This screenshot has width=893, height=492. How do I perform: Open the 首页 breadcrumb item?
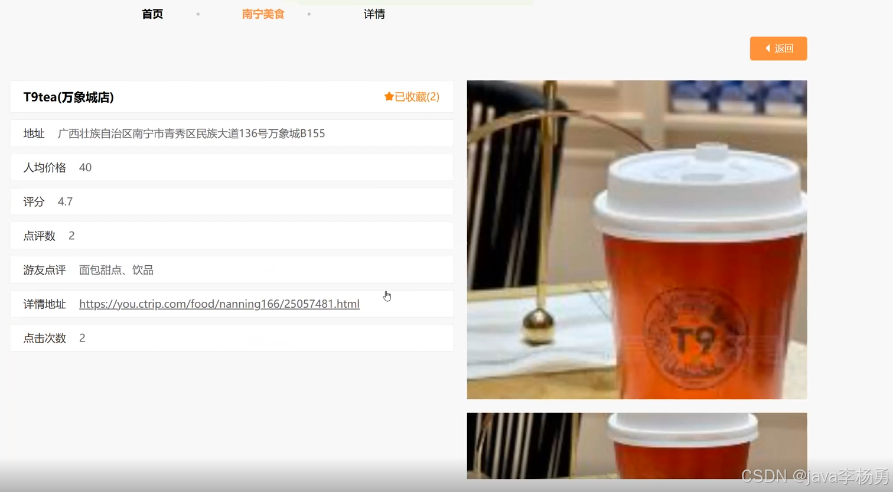pos(152,14)
